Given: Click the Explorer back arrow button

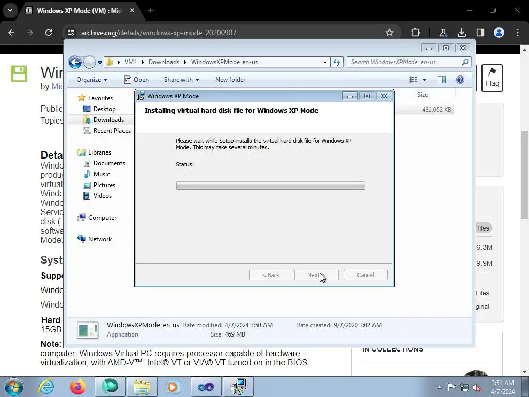Looking at the screenshot, I should click(75, 62).
